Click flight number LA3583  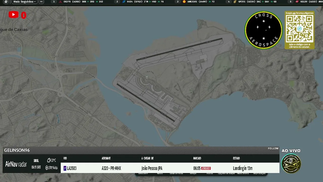click(72, 168)
